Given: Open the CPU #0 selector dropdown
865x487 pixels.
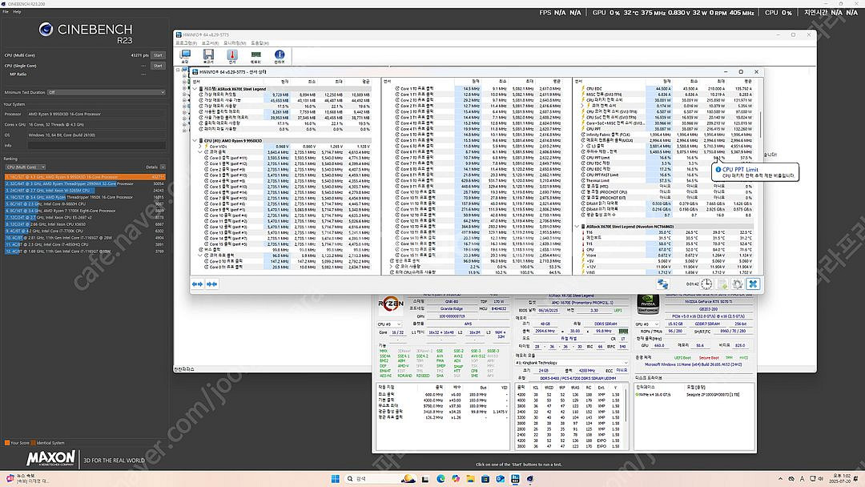Looking at the screenshot, I should (389, 324).
